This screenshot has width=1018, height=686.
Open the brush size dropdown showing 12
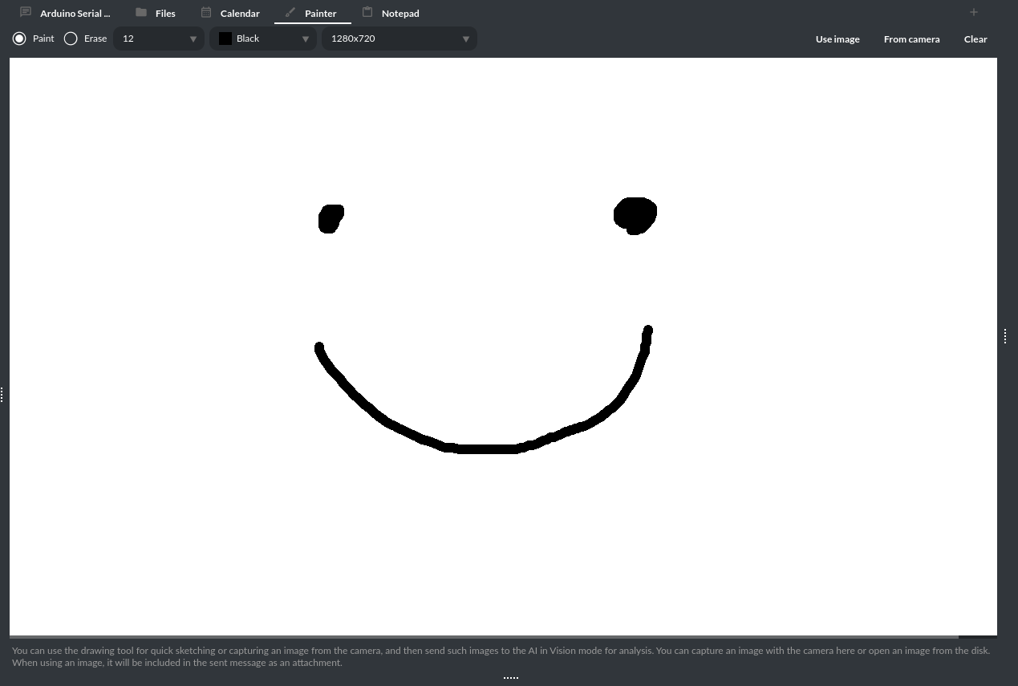[158, 38]
